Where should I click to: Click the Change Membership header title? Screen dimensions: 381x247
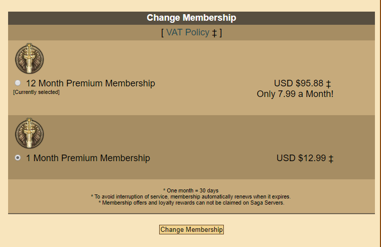pyautogui.click(x=192, y=18)
